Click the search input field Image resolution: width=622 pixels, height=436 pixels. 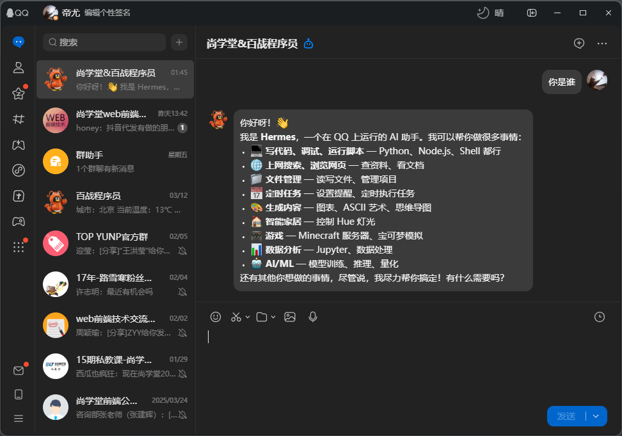click(x=104, y=42)
